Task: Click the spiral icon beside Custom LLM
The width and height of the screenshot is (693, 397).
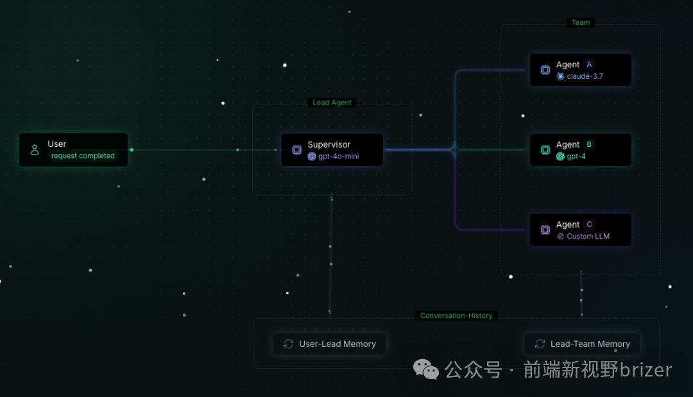Action: (x=560, y=237)
